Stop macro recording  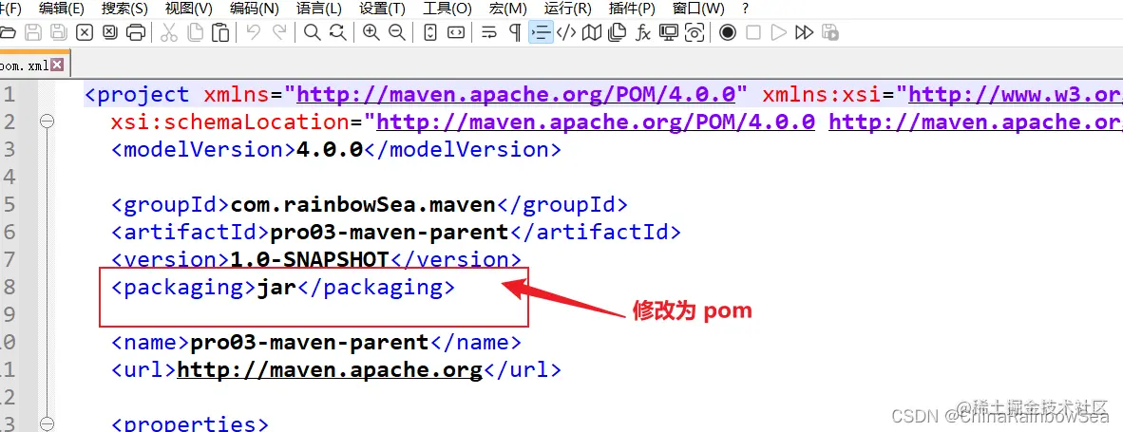tap(752, 33)
